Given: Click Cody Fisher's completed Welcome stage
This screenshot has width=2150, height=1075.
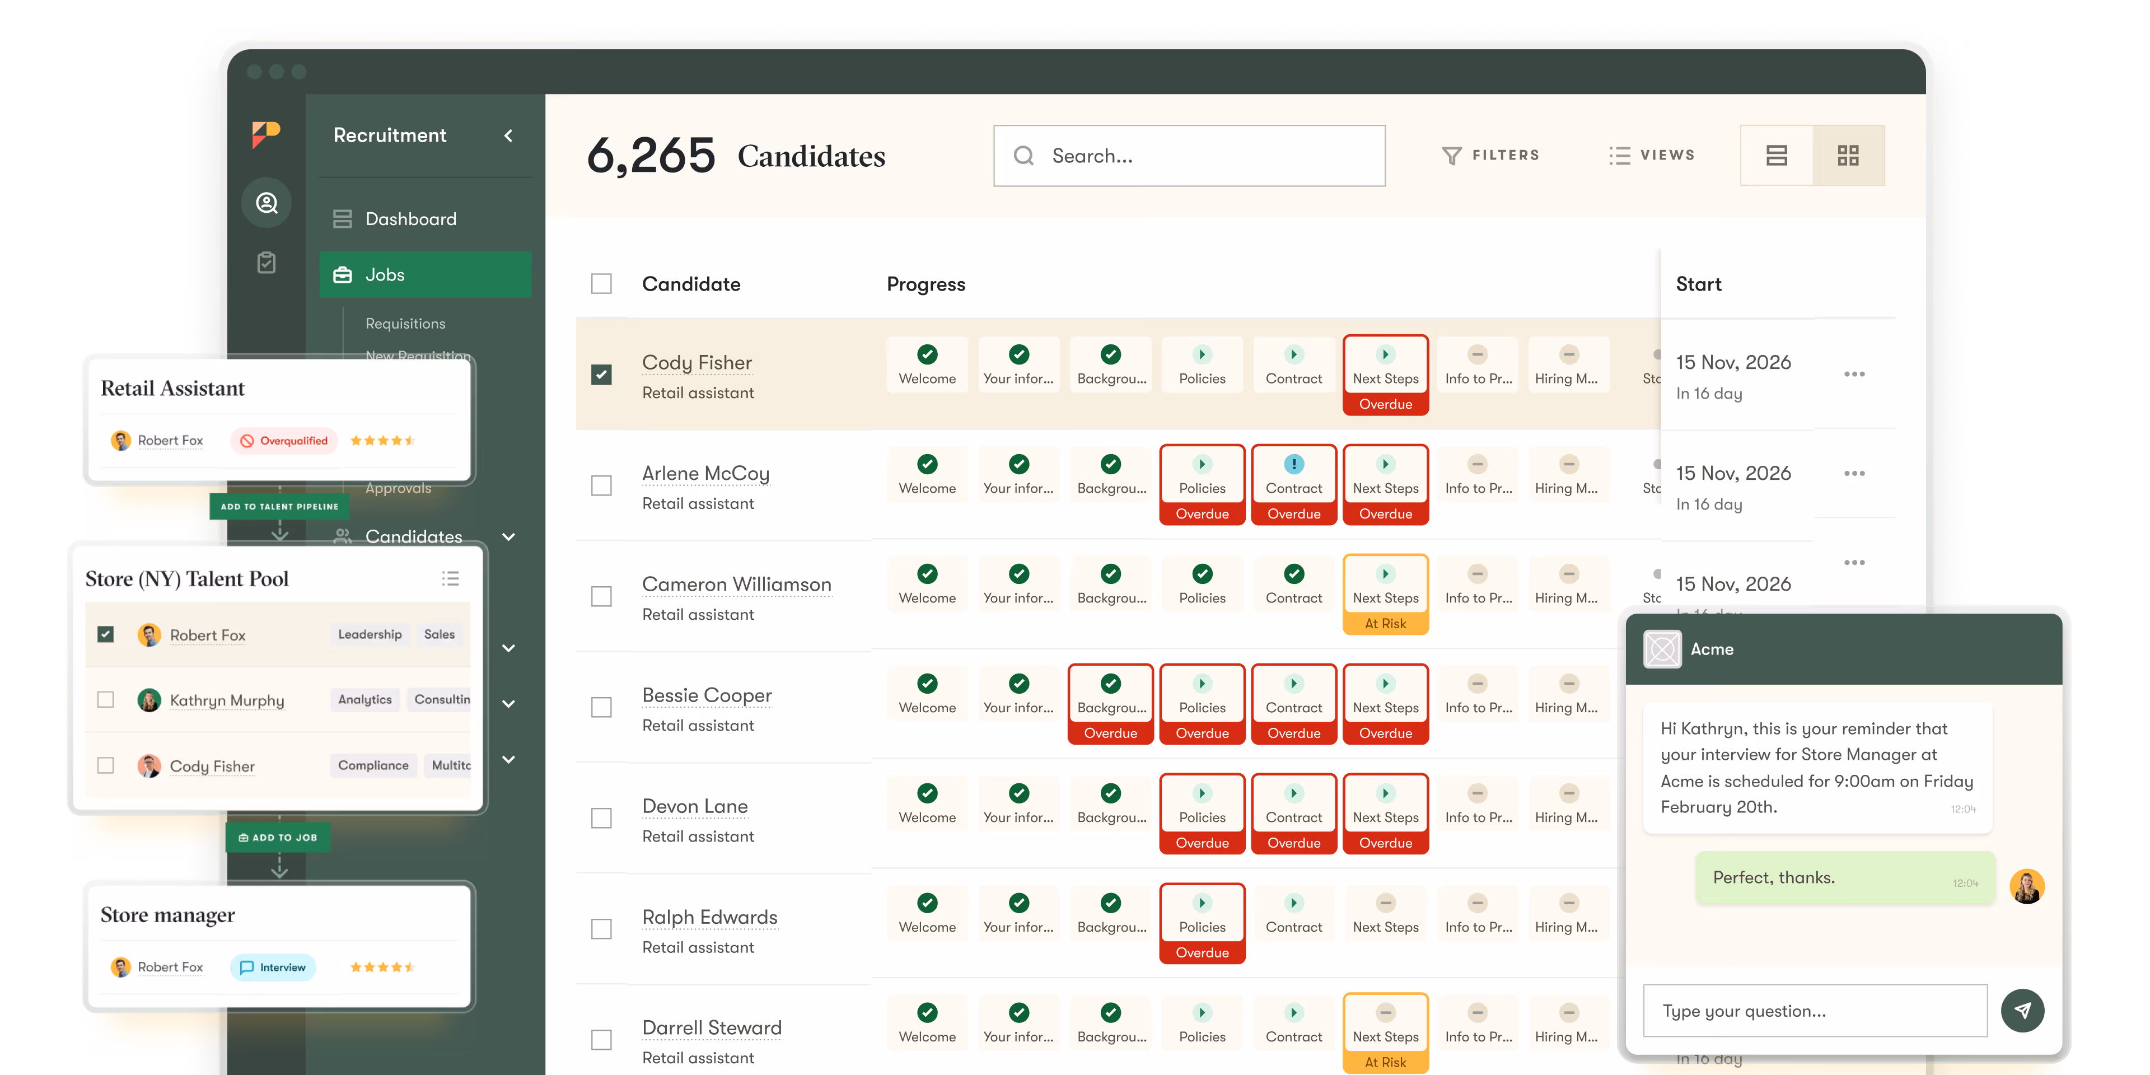Looking at the screenshot, I should tap(927, 364).
